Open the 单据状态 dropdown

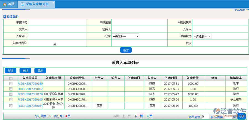click(202, 36)
